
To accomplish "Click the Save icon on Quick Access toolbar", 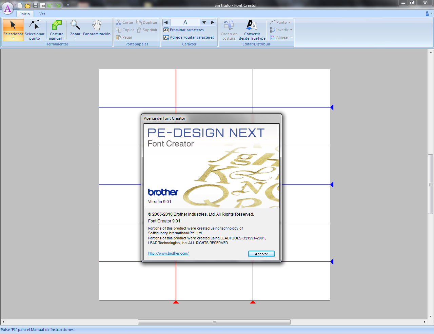I will 35,5.
